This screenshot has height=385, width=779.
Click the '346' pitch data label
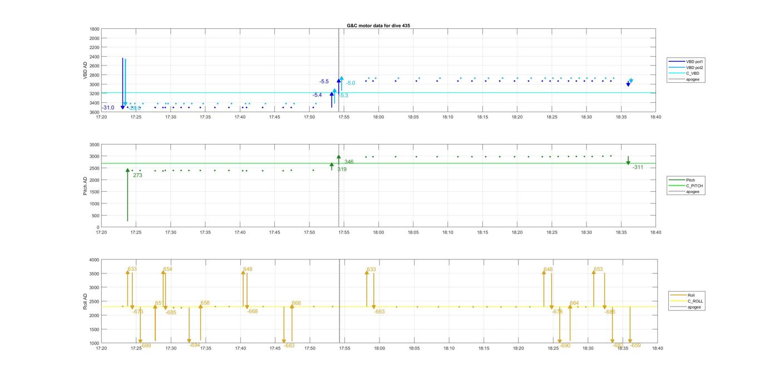(349, 162)
